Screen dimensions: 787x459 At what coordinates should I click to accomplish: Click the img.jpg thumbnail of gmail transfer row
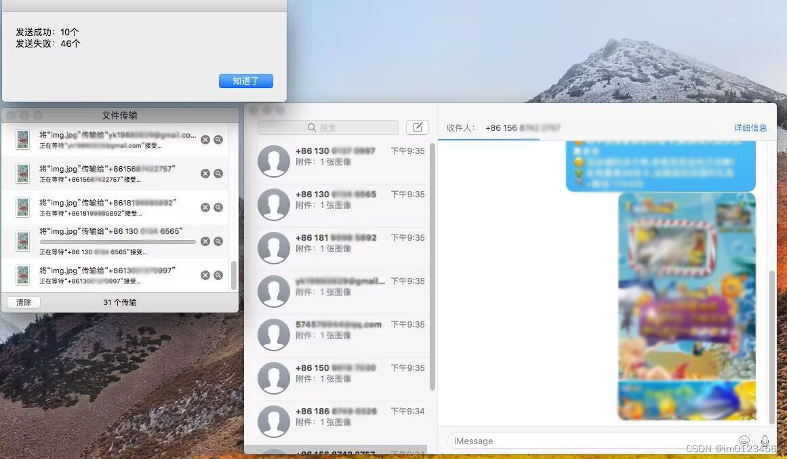[22, 140]
